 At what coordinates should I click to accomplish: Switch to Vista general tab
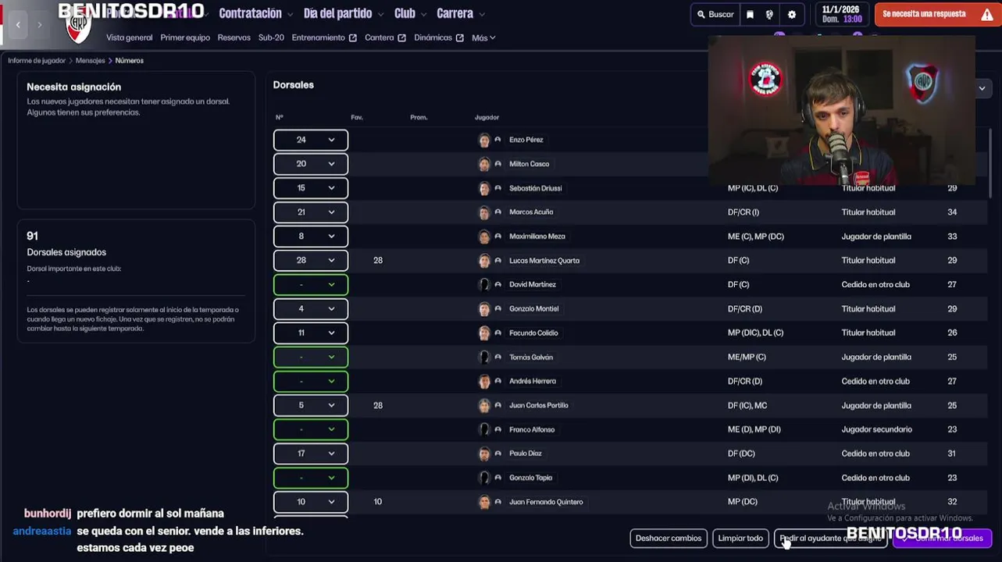click(x=129, y=37)
